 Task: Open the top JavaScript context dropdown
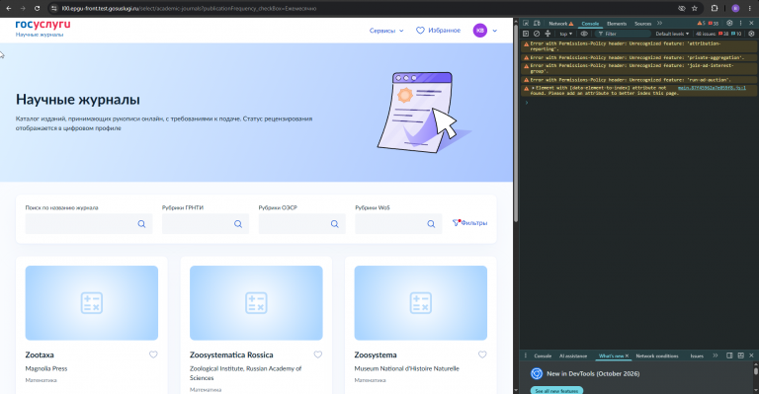(x=566, y=34)
